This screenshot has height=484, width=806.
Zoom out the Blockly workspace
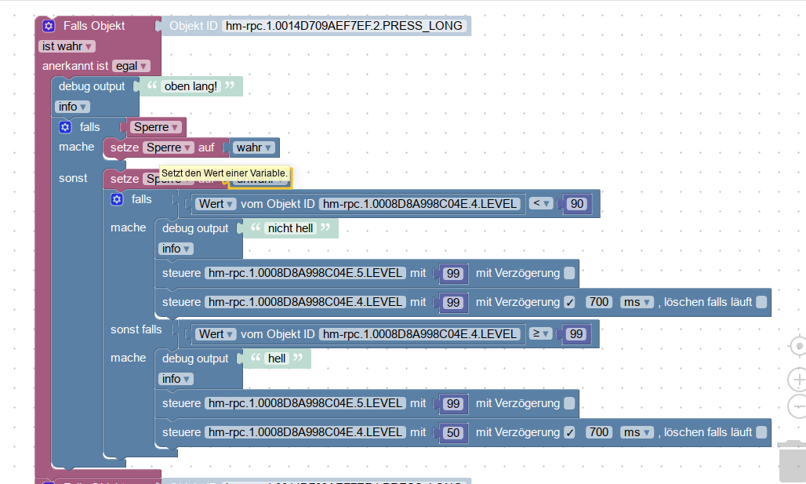(798, 406)
